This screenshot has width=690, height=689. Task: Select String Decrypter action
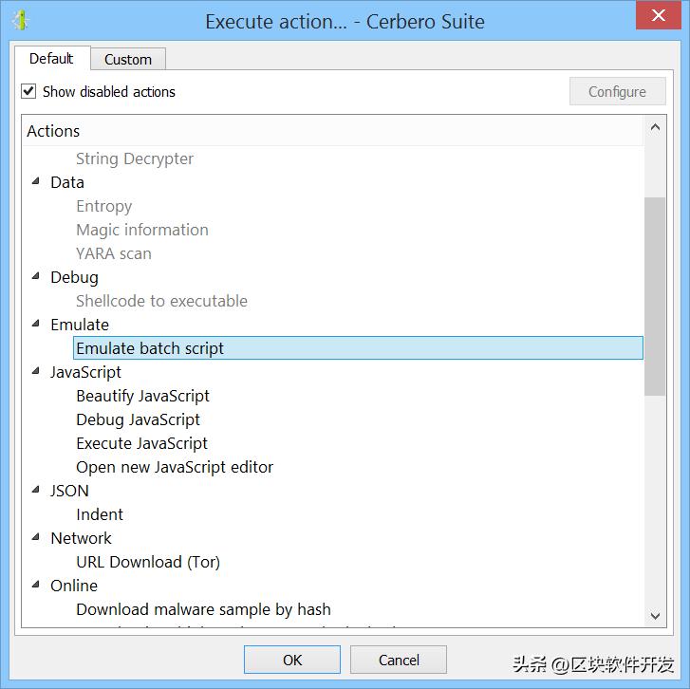135,158
